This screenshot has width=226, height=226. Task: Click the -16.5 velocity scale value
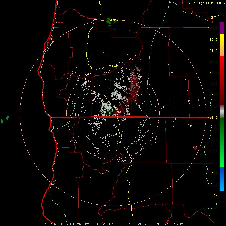213,118
